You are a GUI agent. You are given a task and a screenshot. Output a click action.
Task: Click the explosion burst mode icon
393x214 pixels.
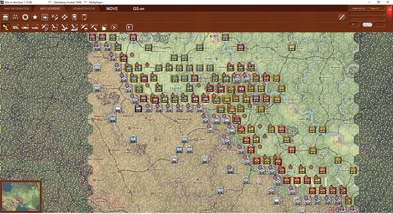pos(104,27)
